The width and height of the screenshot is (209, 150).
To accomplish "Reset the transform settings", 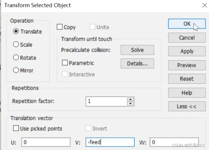I will 187,79.
